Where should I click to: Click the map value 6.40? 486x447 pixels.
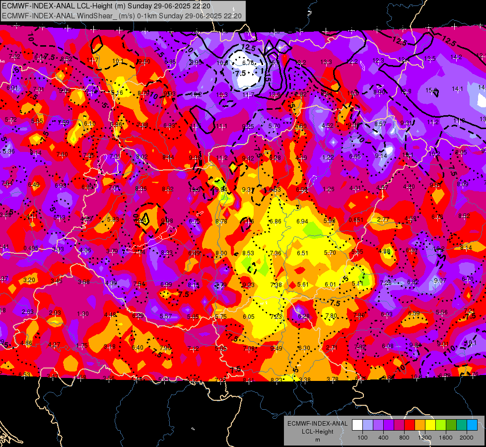pyautogui.click(x=138, y=348)
